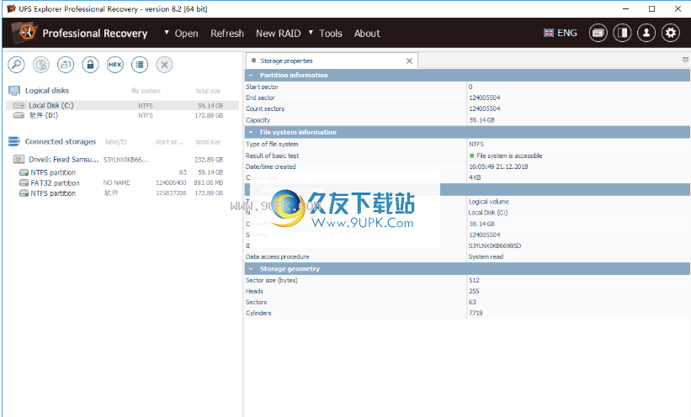Screen dimensions: 691x417
Task: Click the padlock decrypt storage icon
Action: [90, 65]
